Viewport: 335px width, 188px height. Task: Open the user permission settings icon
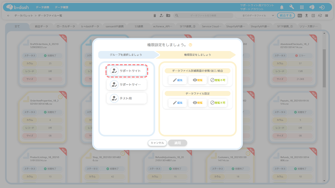point(161,16)
